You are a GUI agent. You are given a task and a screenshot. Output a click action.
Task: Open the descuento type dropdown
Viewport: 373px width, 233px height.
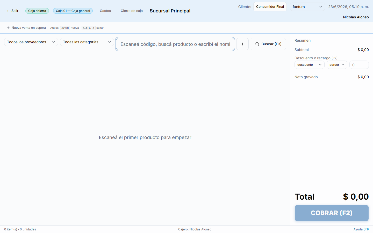309,65
